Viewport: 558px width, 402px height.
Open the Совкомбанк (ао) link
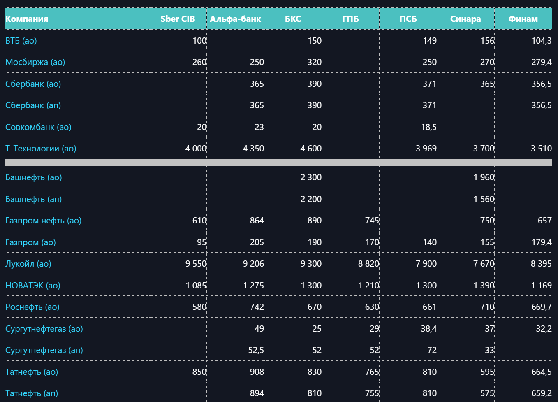tap(38, 127)
